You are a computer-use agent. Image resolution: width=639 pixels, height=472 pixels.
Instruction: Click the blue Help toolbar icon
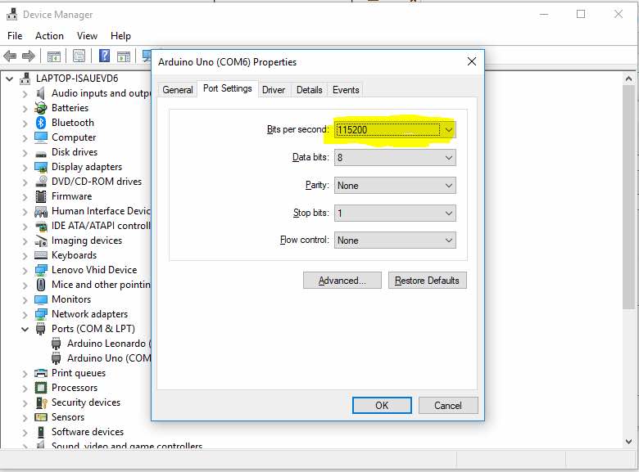(104, 56)
